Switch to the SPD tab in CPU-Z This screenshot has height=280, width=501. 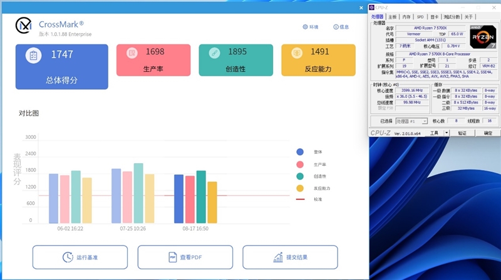click(x=420, y=17)
